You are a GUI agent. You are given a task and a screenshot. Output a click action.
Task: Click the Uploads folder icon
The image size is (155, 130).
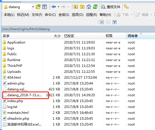pyautogui.click(x=4, y=71)
